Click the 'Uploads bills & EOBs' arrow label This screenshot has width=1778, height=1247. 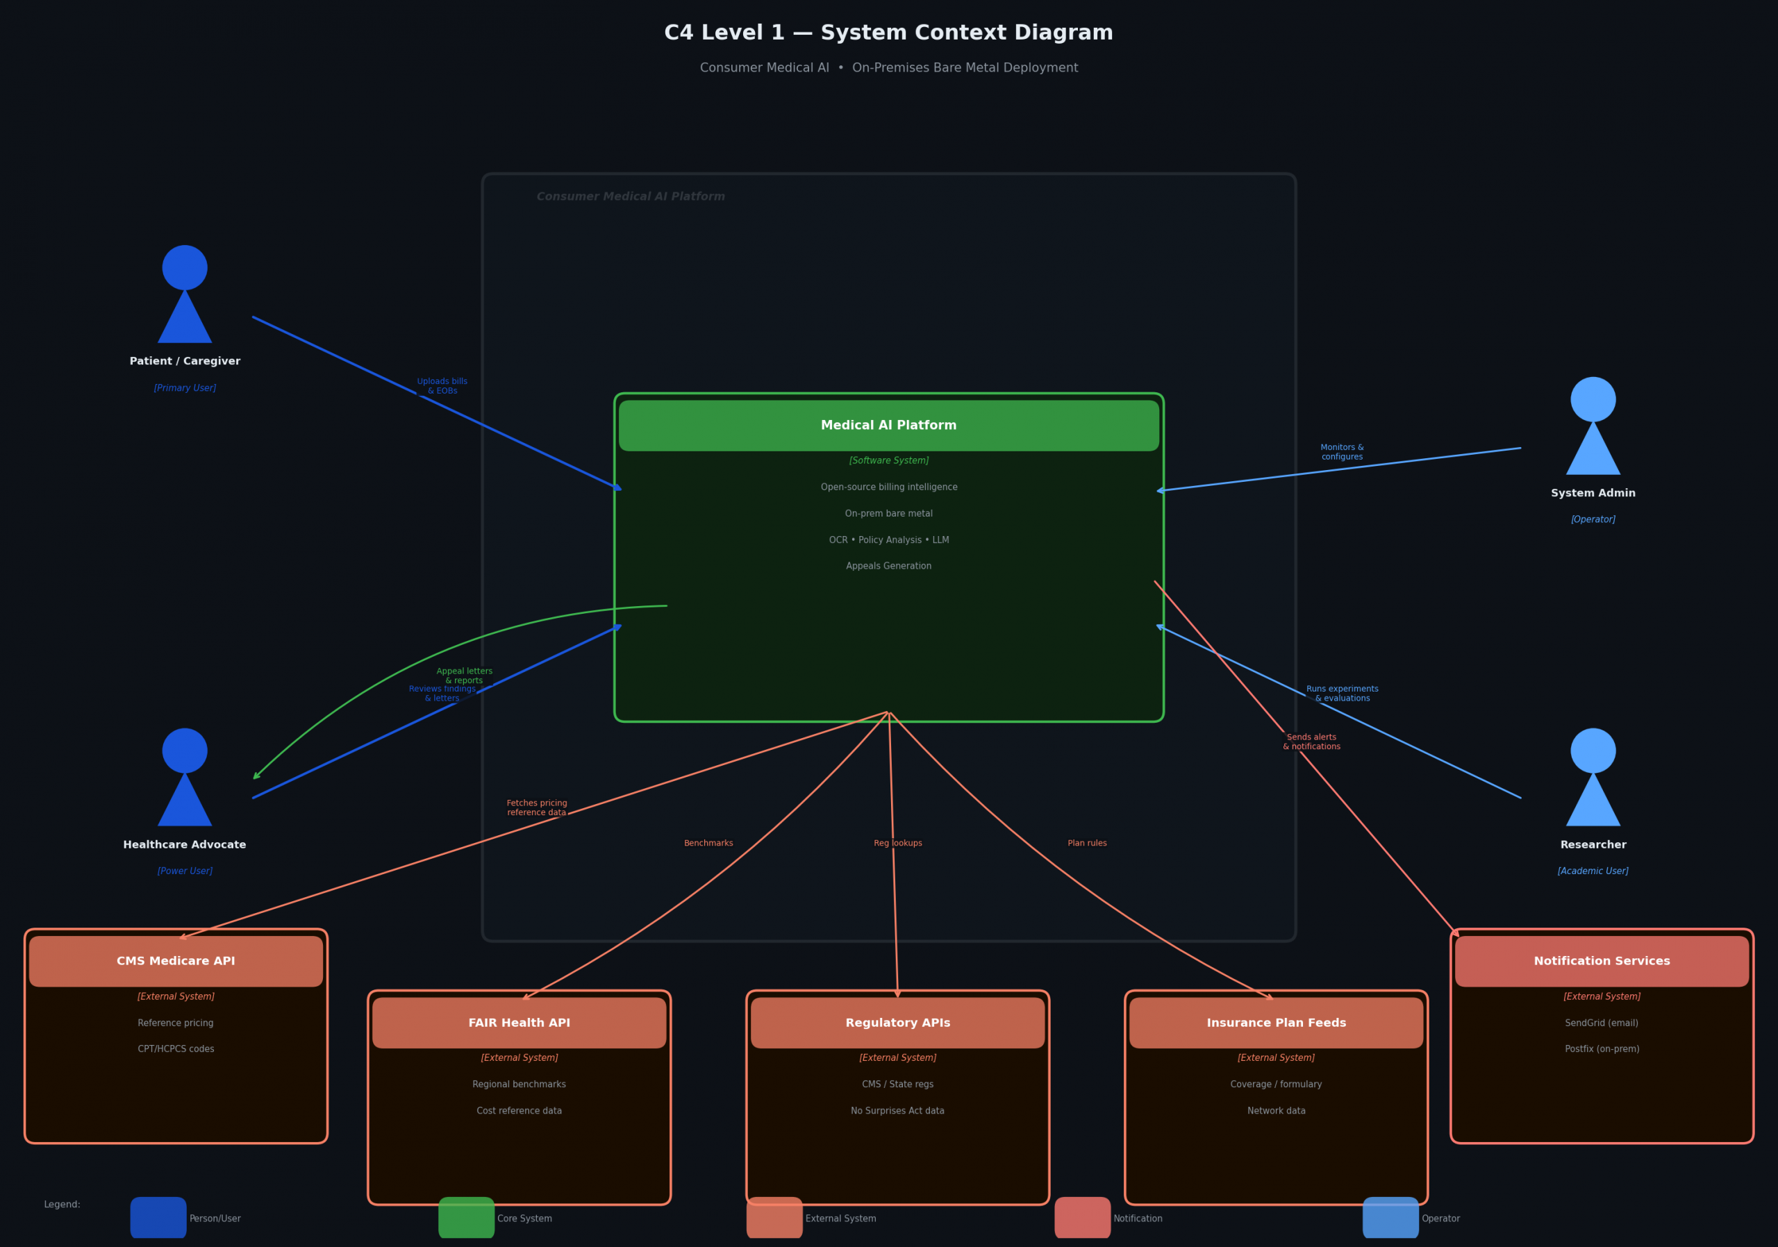(x=442, y=386)
